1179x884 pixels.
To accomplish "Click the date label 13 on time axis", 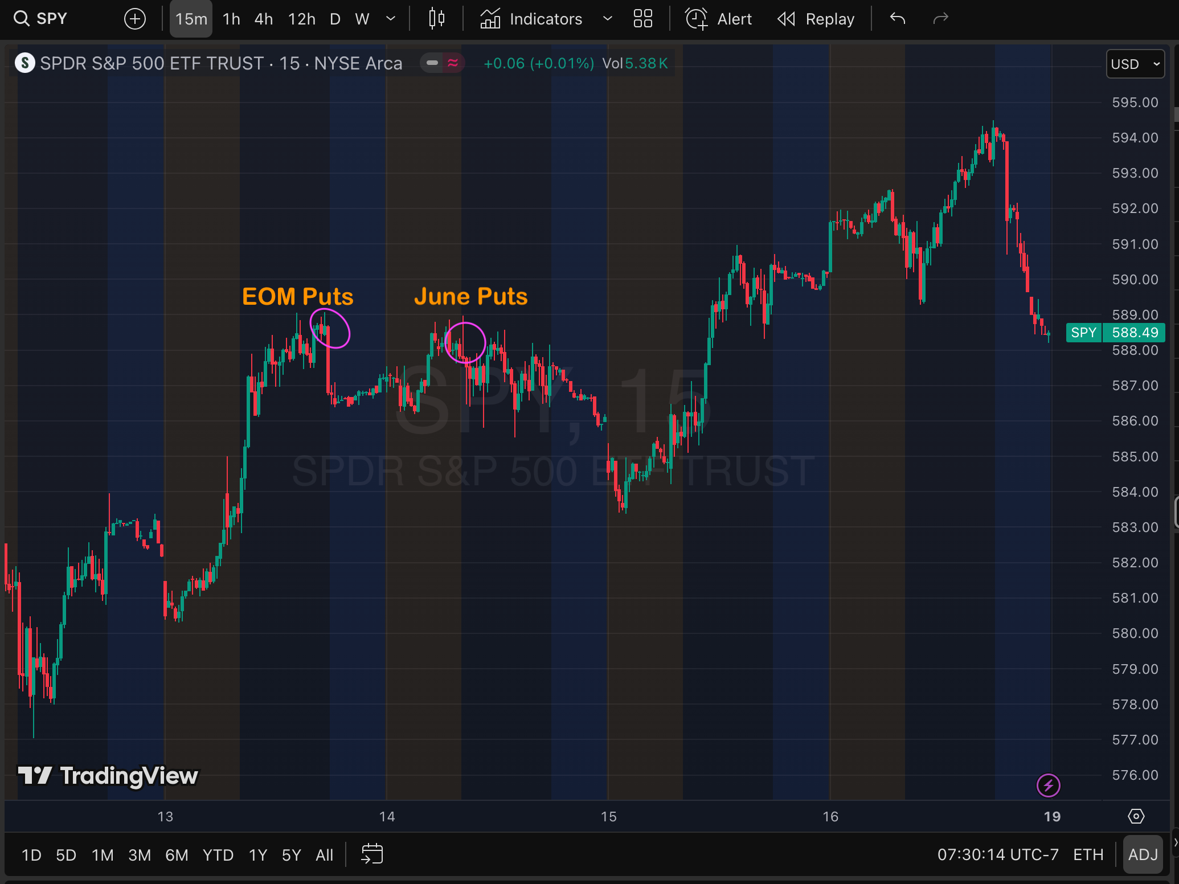I will (165, 817).
